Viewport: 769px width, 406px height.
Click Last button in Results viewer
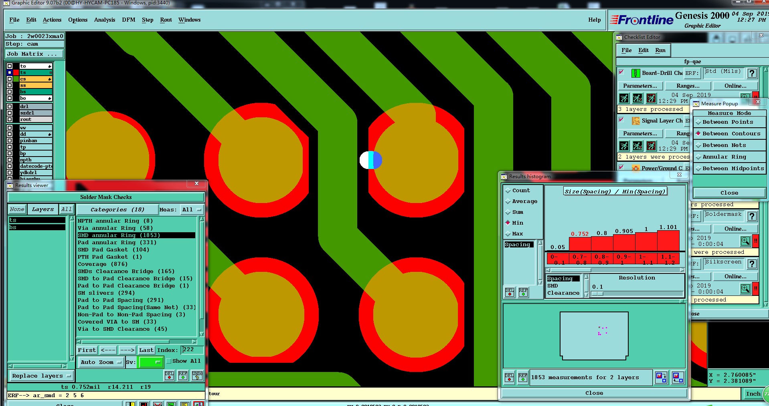click(x=146, y=350)
